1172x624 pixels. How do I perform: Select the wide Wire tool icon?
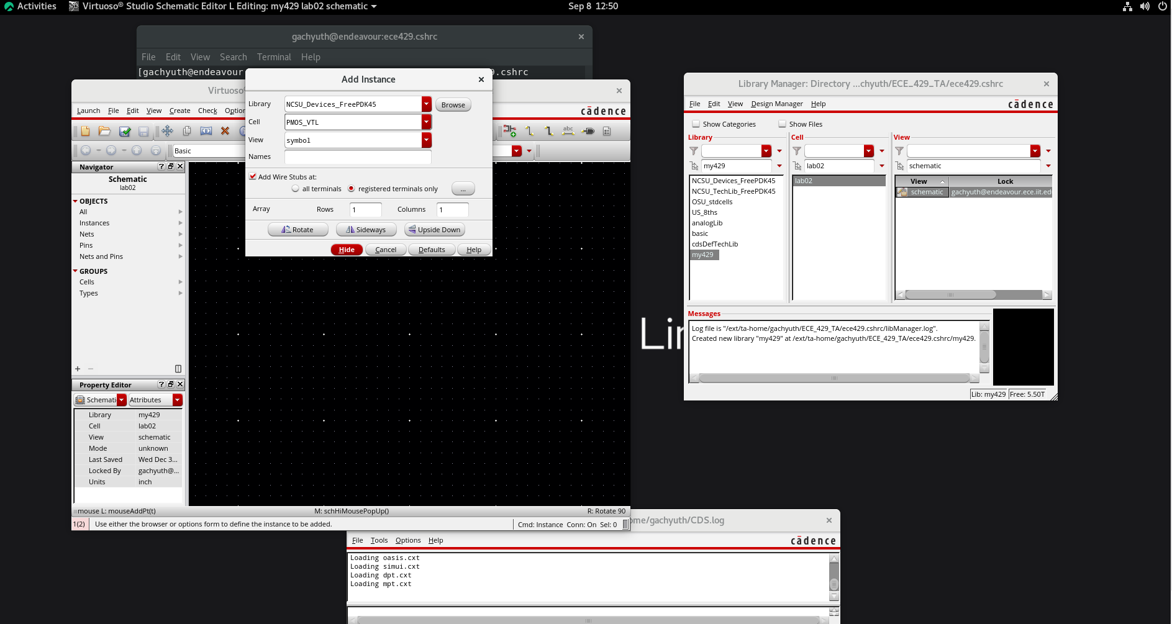[549, 131]
